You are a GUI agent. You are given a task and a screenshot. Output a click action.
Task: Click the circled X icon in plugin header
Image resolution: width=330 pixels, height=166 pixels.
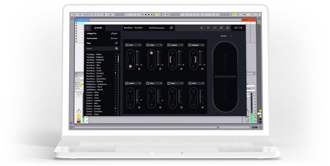coord(227,28)
